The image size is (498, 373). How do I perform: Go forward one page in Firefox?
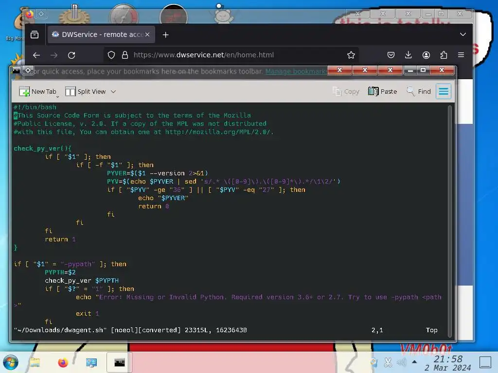click(x=54, y=55)
